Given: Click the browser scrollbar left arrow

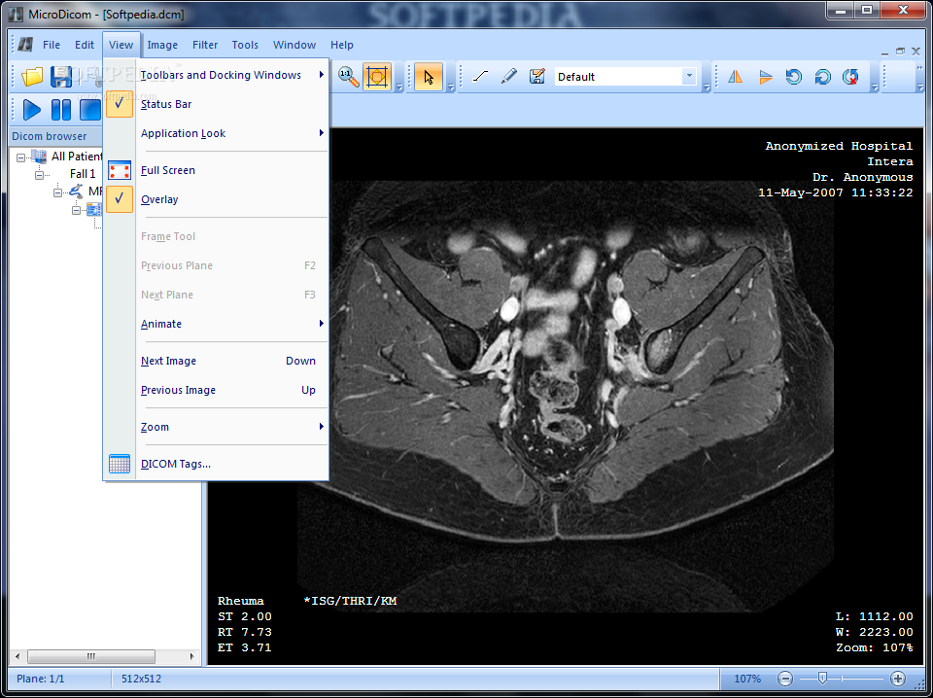Looking at the screenshot, I should [17, 656].
